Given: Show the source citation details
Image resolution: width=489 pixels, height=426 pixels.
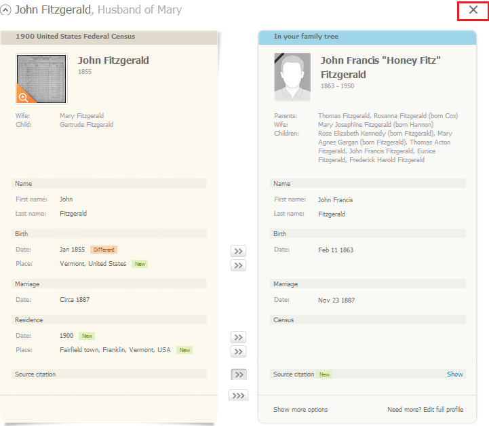Looking at the screenshot, I should 454,374.
